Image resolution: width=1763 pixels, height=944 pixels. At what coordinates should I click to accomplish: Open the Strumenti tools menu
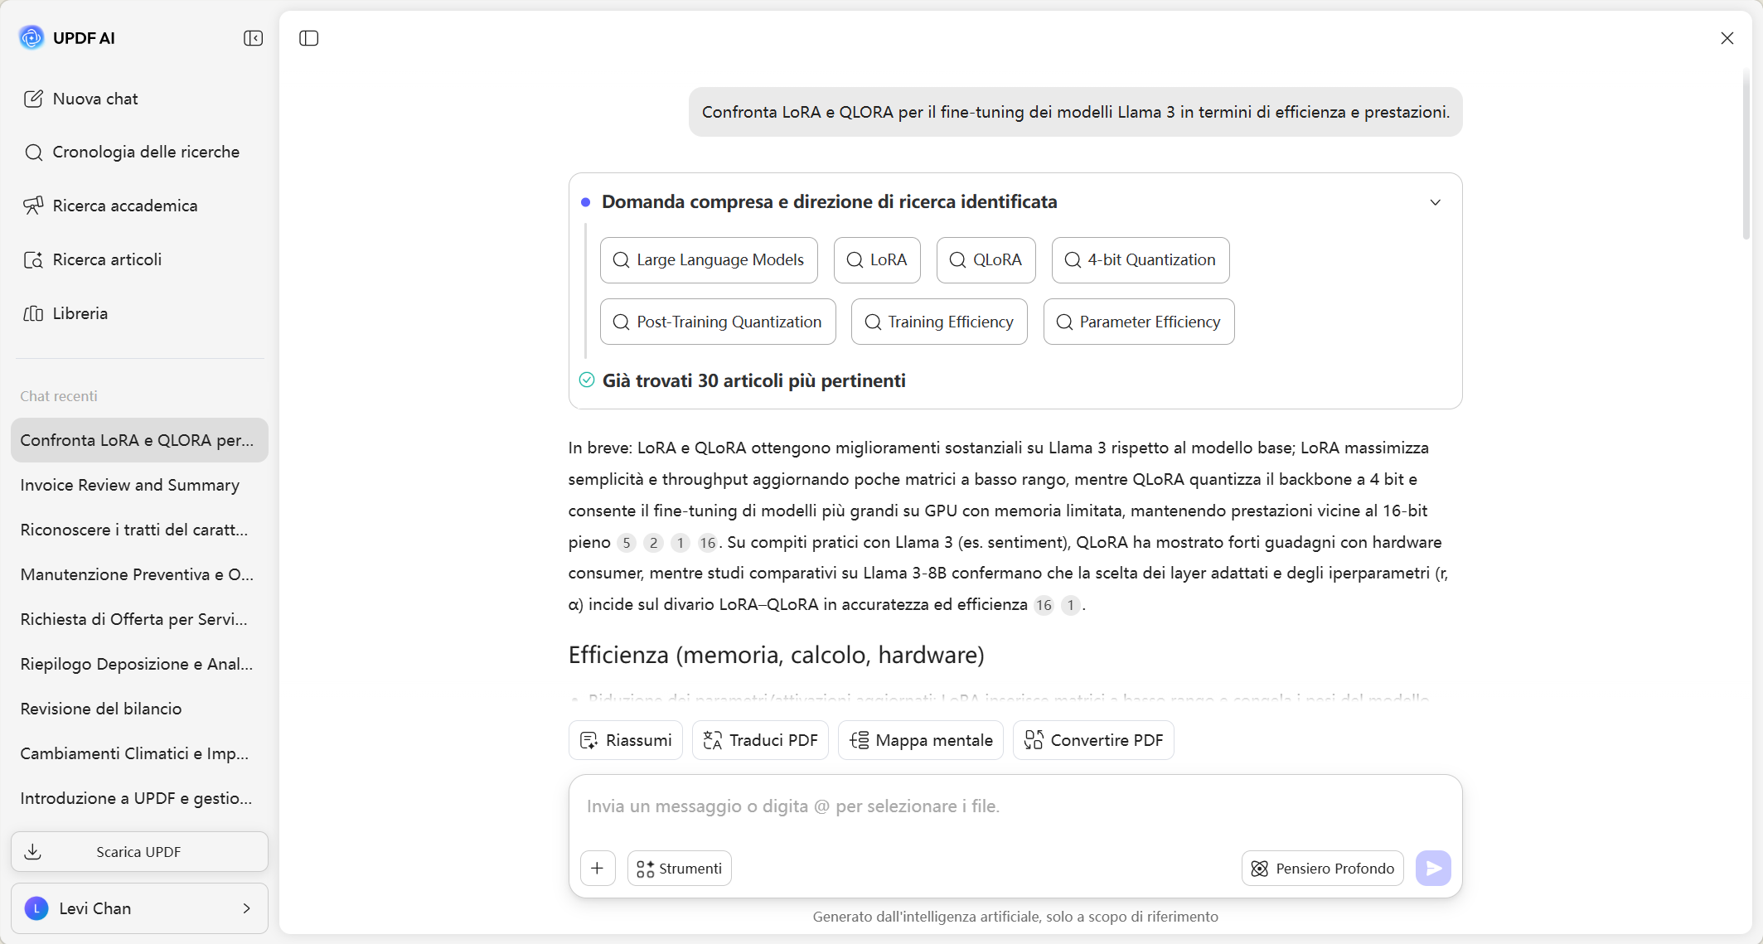pyautogui.click(x=680, y=869)
